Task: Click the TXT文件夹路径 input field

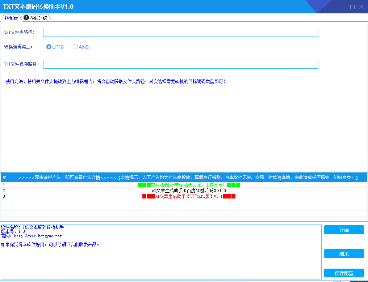Action: pyautogui.click(x=180, y=32)
